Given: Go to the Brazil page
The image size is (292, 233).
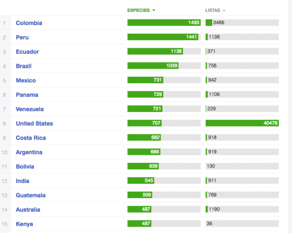Looking at the screenshot, I should pyautogui.click(x=24, y=66).
